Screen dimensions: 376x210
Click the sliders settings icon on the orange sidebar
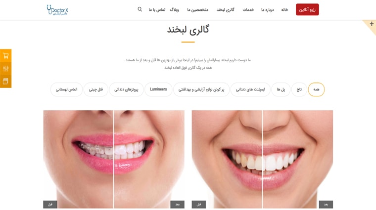6,69
